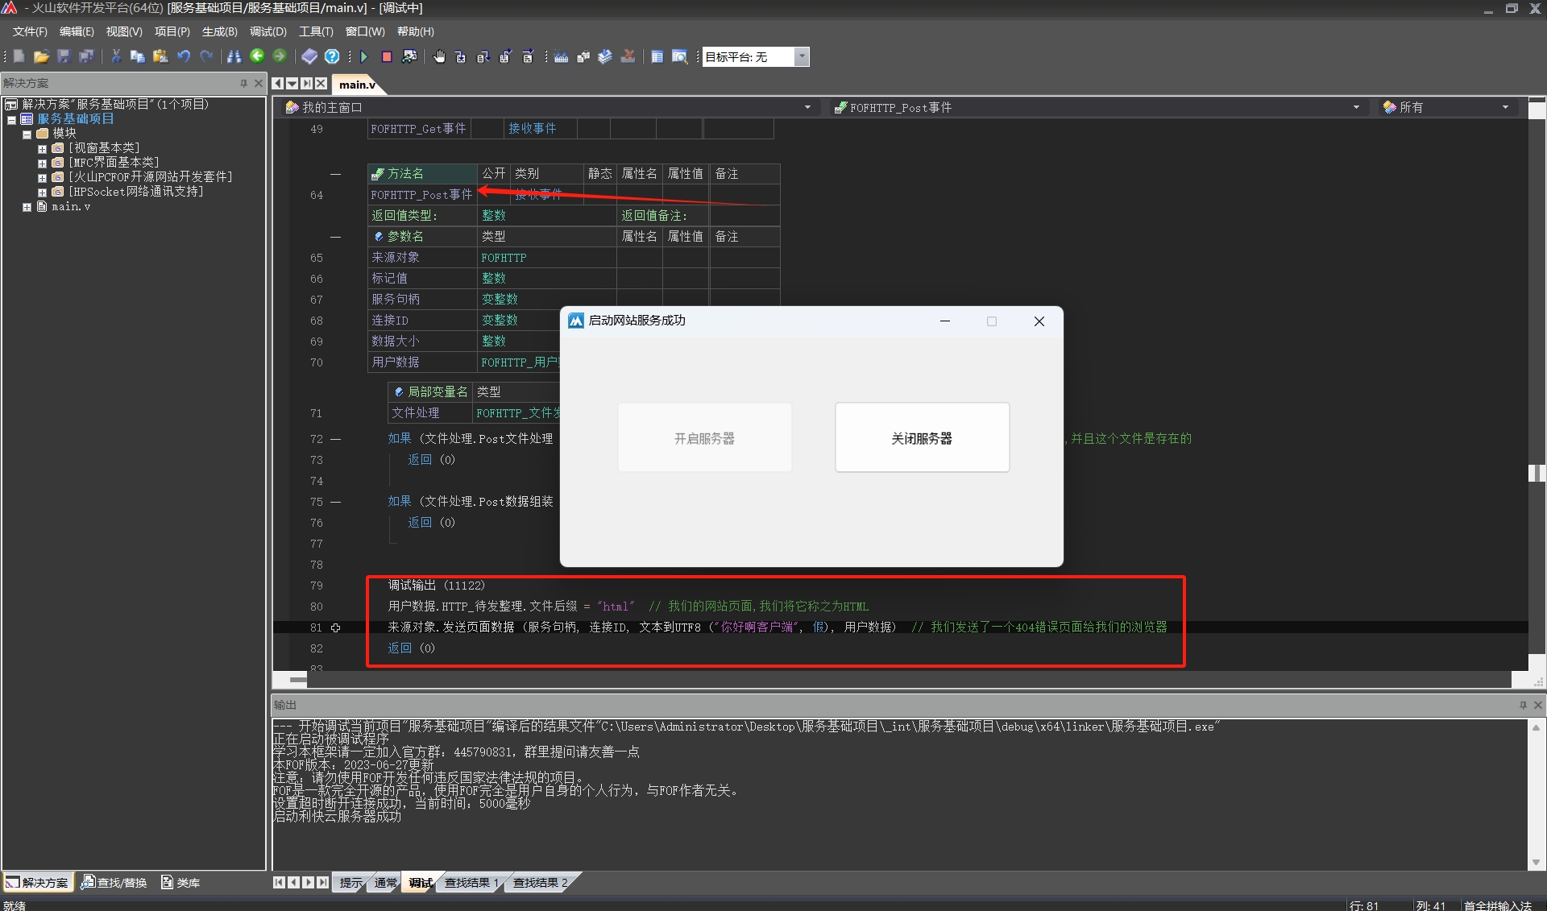
Task: Open the 所有 filter dropdown
Action: [1505, 107]
